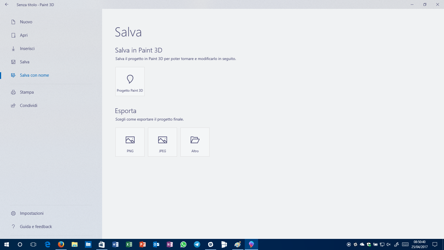Click the Paint 3D taskbar icon
Viewport: 444px width, 250px height.
tap(251, 244)
